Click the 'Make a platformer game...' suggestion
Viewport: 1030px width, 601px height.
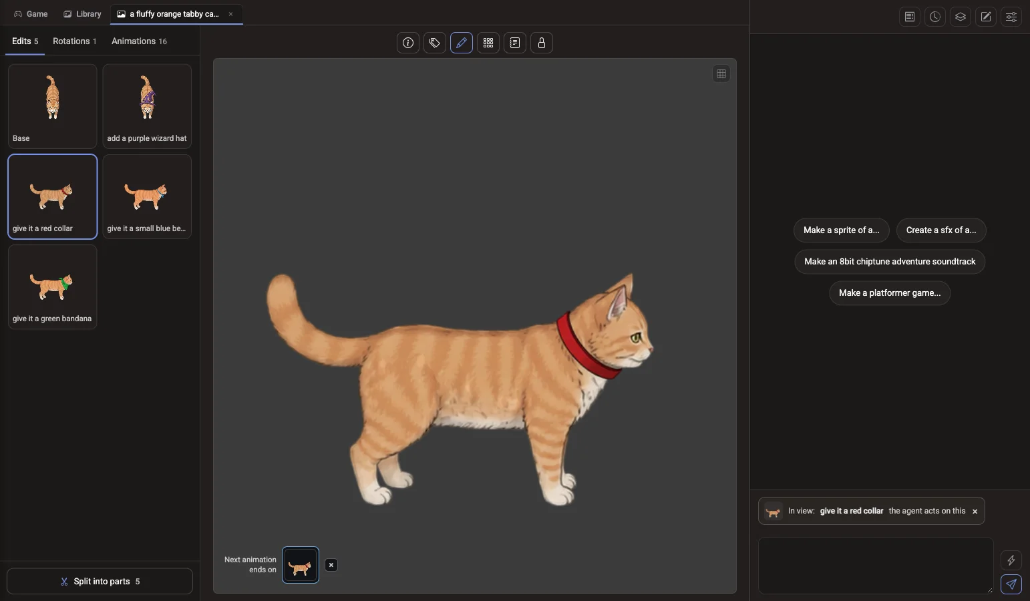890,293
